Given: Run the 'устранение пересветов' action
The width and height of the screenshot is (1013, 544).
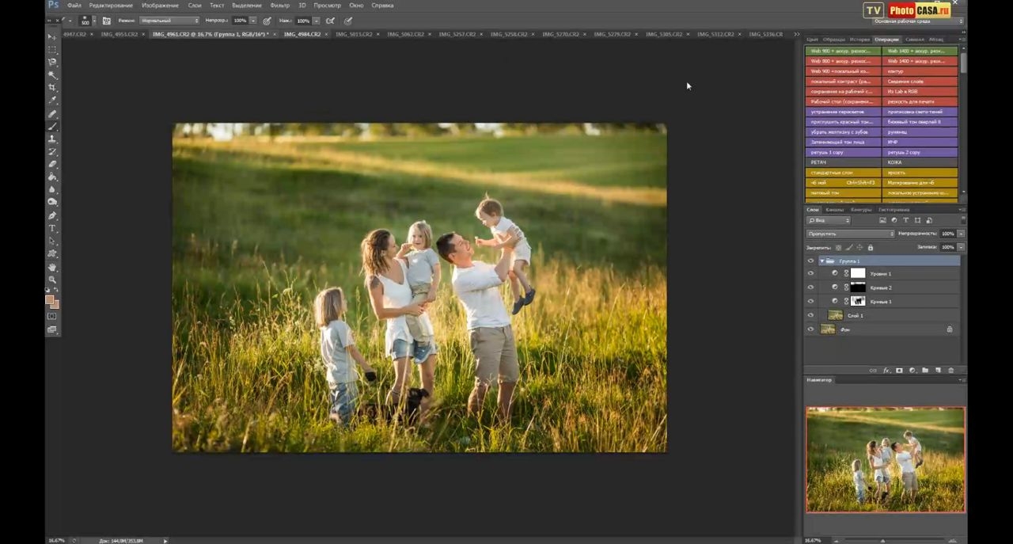Looking at the screenshot, I should coord(843,112).
